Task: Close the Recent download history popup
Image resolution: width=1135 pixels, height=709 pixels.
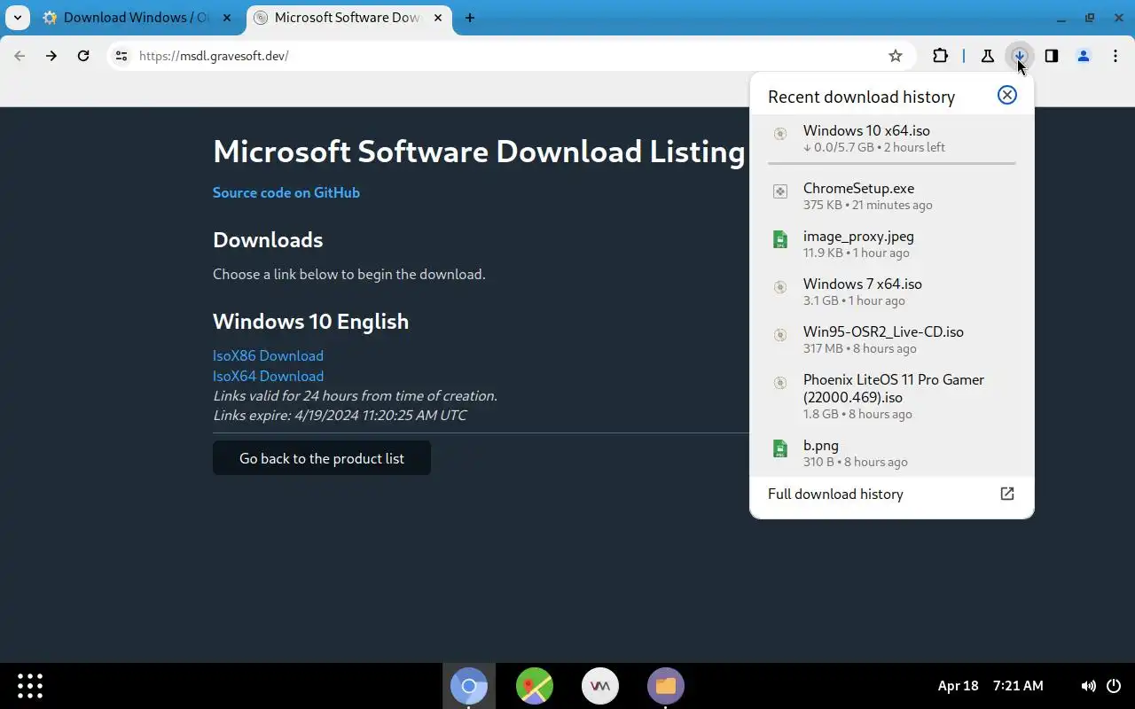Action: [x=1007, y=95]
